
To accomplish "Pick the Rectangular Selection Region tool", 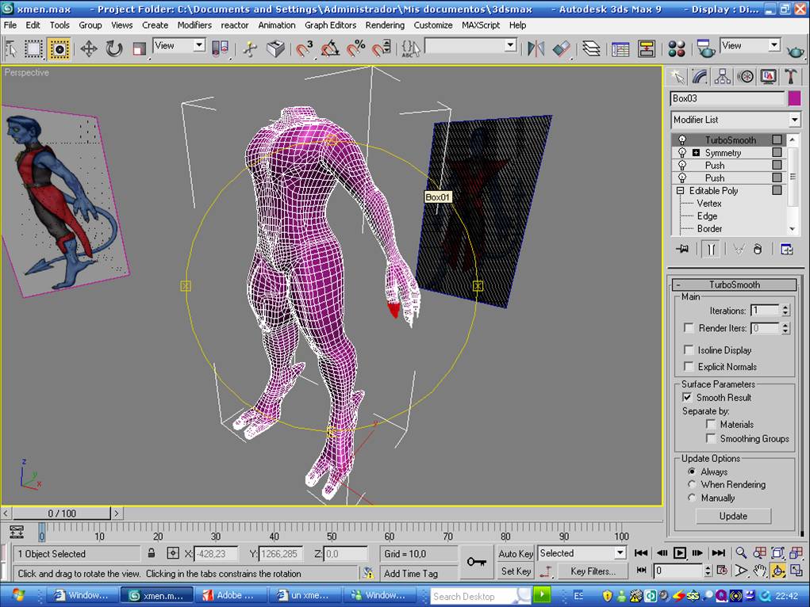I will coord(33,49).
